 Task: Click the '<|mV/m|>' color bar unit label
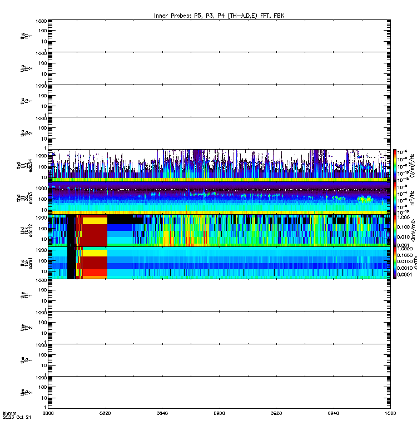tap(413, 230)
